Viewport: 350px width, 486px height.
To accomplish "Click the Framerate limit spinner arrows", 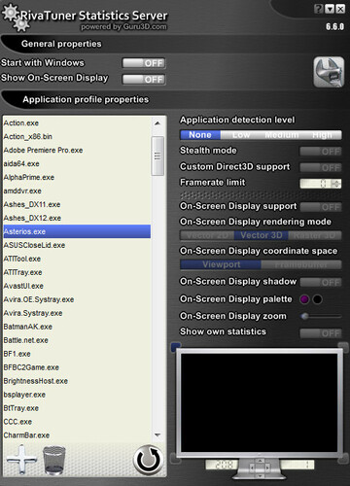I will 336,184.
